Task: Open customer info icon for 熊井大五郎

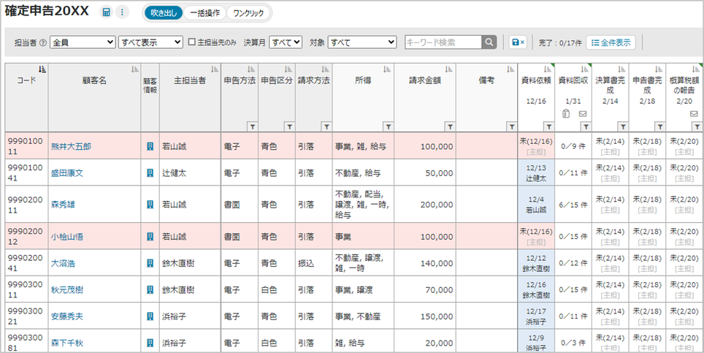Action: (x=150, y=146)
